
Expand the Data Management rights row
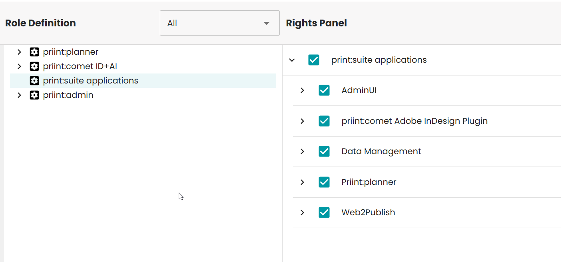click(x=303, y=151)
